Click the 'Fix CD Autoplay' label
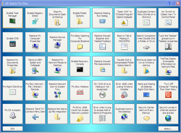This screenshot has width=181, height=133. click(13, 110)
